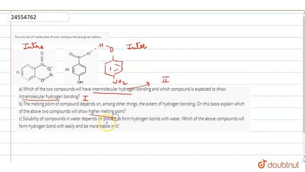Click line starting 'b) The melting point of compound'
The image size is (305, 172).
coord(132,104)
